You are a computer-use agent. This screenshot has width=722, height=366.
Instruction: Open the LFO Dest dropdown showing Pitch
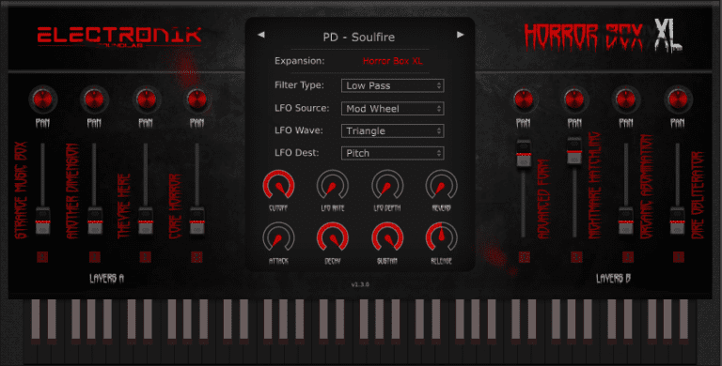coord(392,153)
